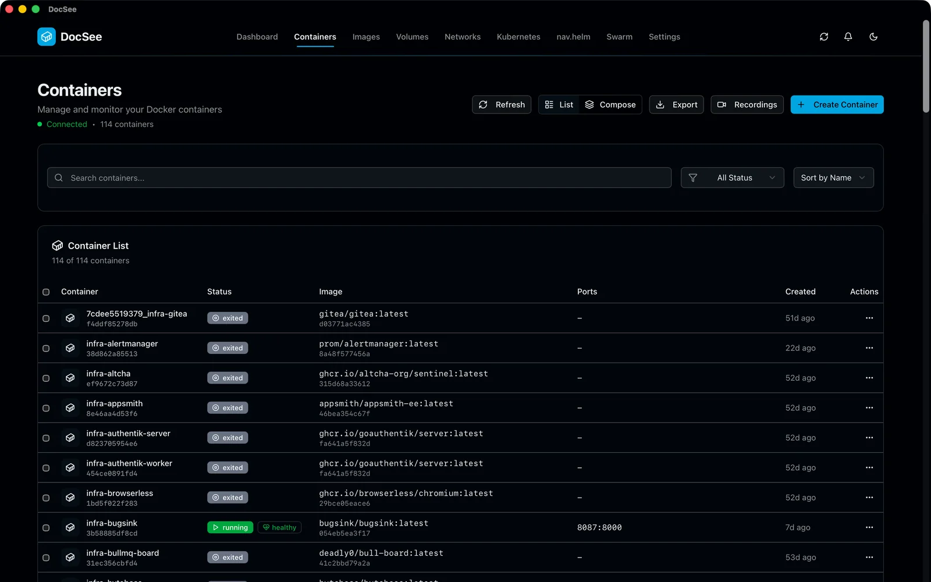Toggle select-all containers checkbox in header
931x582 pixels.
tap(46, 292)
